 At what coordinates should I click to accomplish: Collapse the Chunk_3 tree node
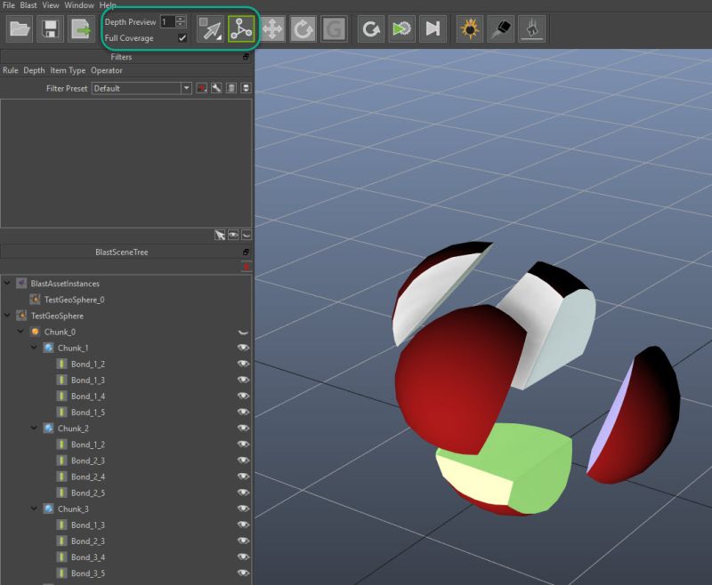coord(35,509)
